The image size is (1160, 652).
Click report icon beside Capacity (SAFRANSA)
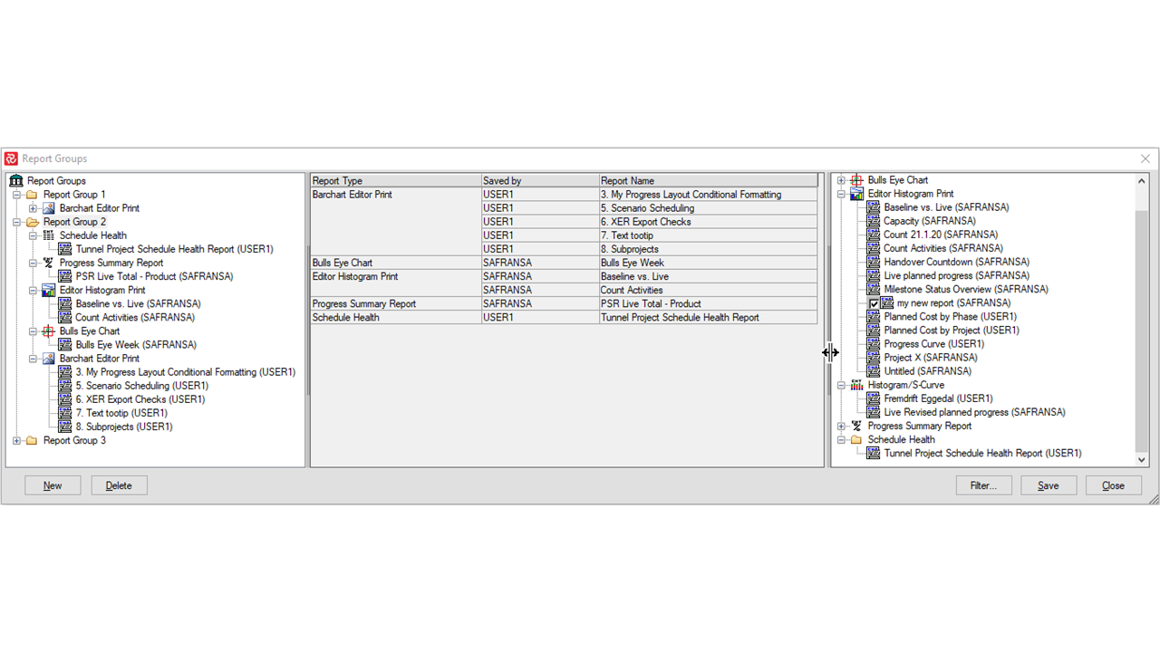(x=874, y=221)
